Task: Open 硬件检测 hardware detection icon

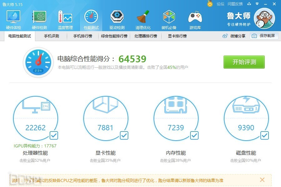Action: coord(39,19)
